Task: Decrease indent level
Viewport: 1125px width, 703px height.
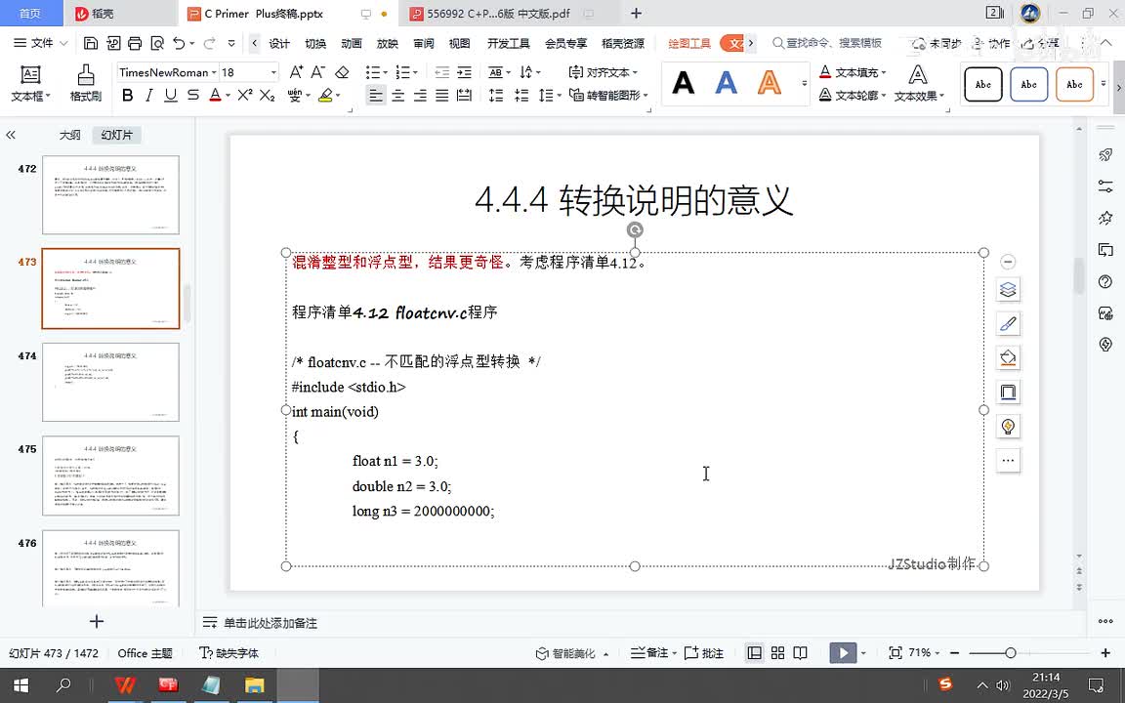Action: click(442, 71)
